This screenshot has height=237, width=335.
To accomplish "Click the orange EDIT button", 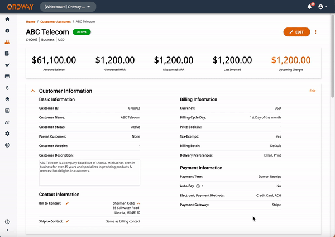I will tap(296, 32).
